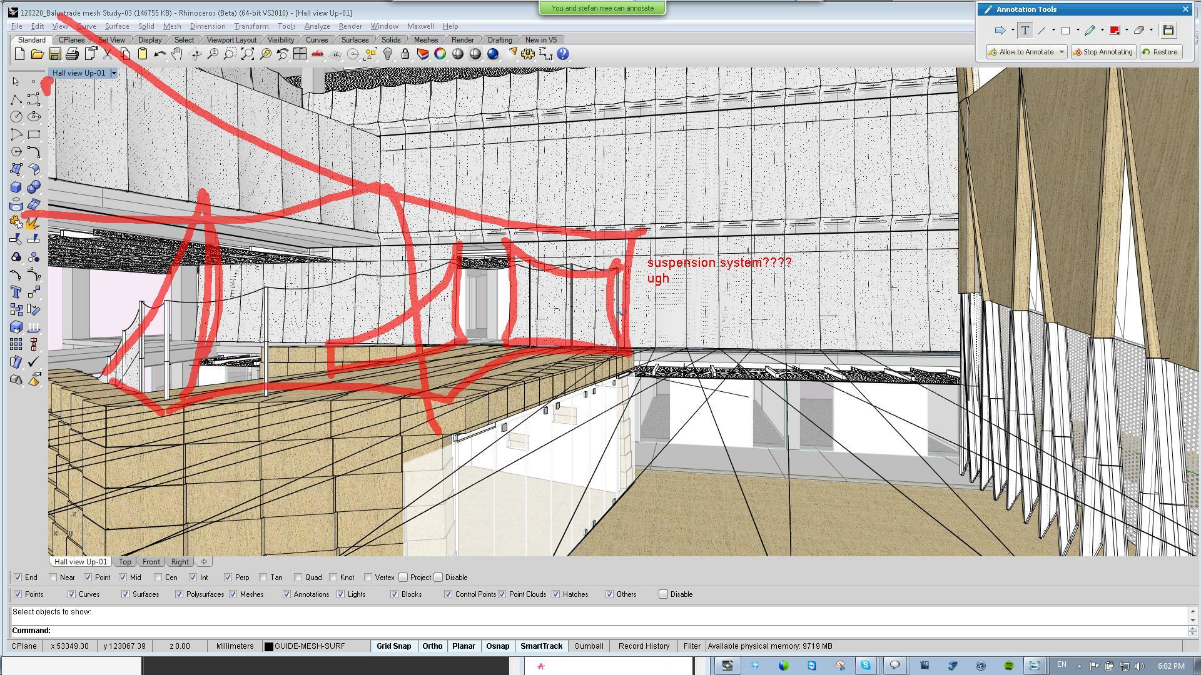Click the red car icon in the toolbar

click(x=318, y=54)
